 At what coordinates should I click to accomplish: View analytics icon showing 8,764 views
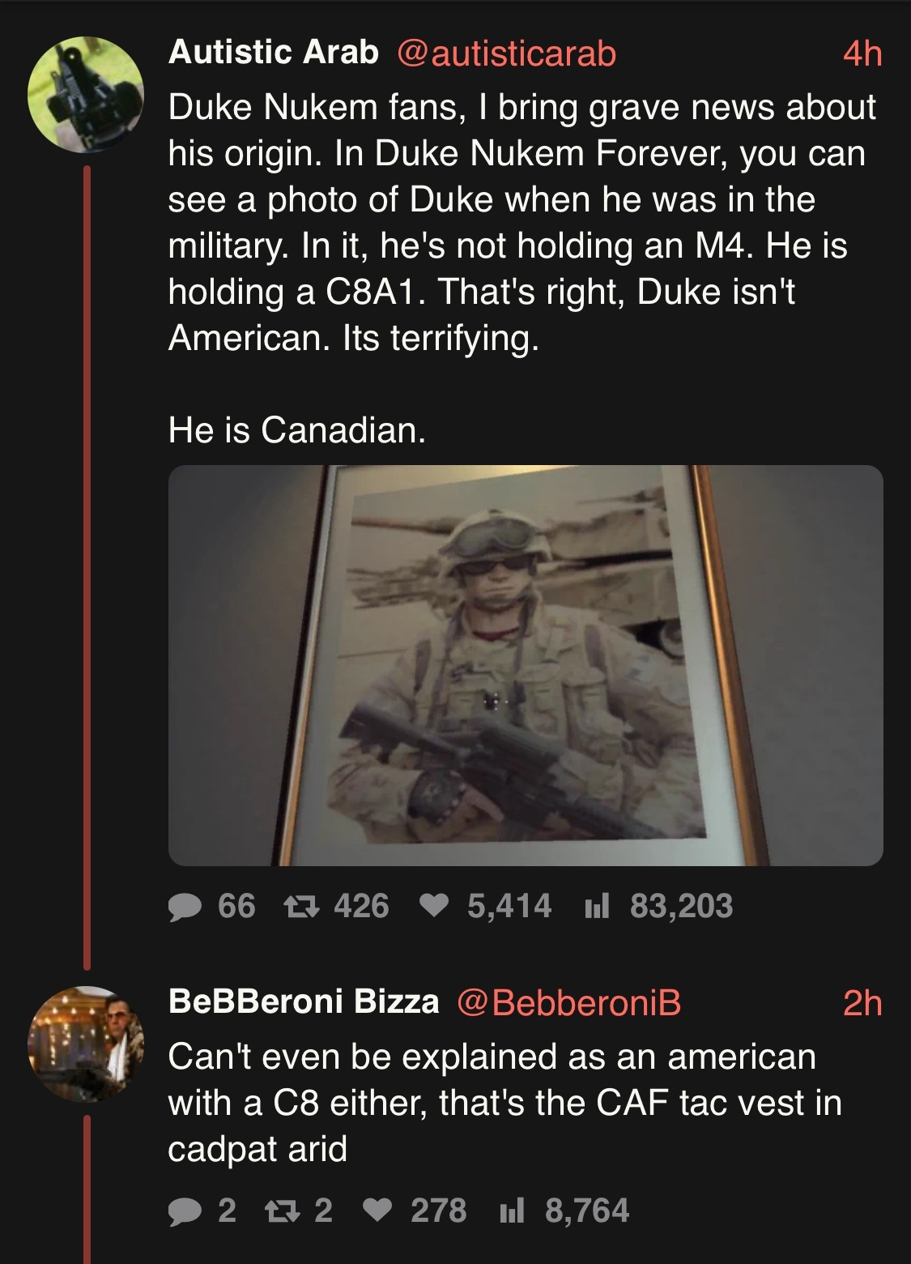tap(512, 1211)
